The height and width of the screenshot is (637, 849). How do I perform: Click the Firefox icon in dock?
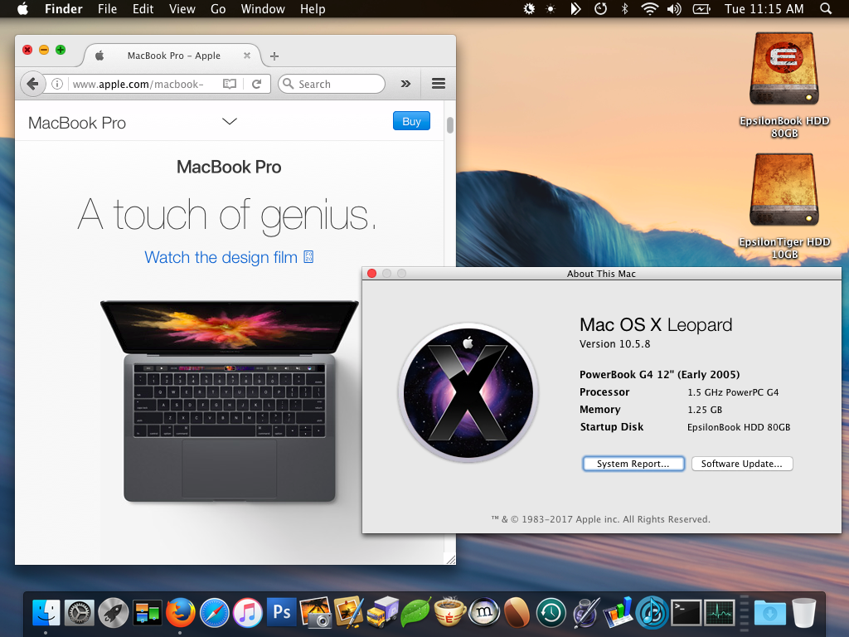pos(180,613)
